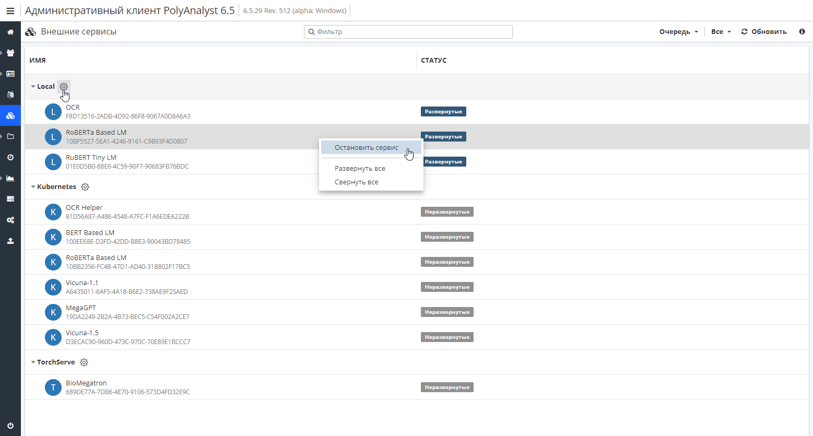The width and height of the screenshot is (813, 436).
Task: Click the K avatar of Vicuna-1.5
Action: point(53,337)
